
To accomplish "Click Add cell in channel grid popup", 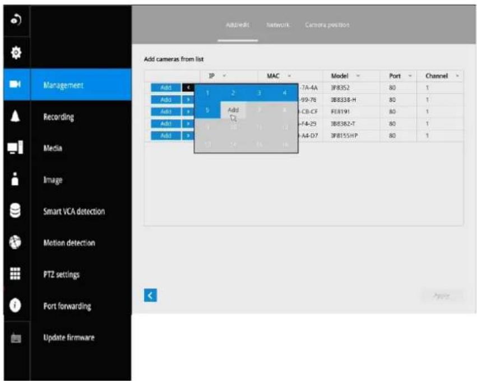I will pos(233,110).
